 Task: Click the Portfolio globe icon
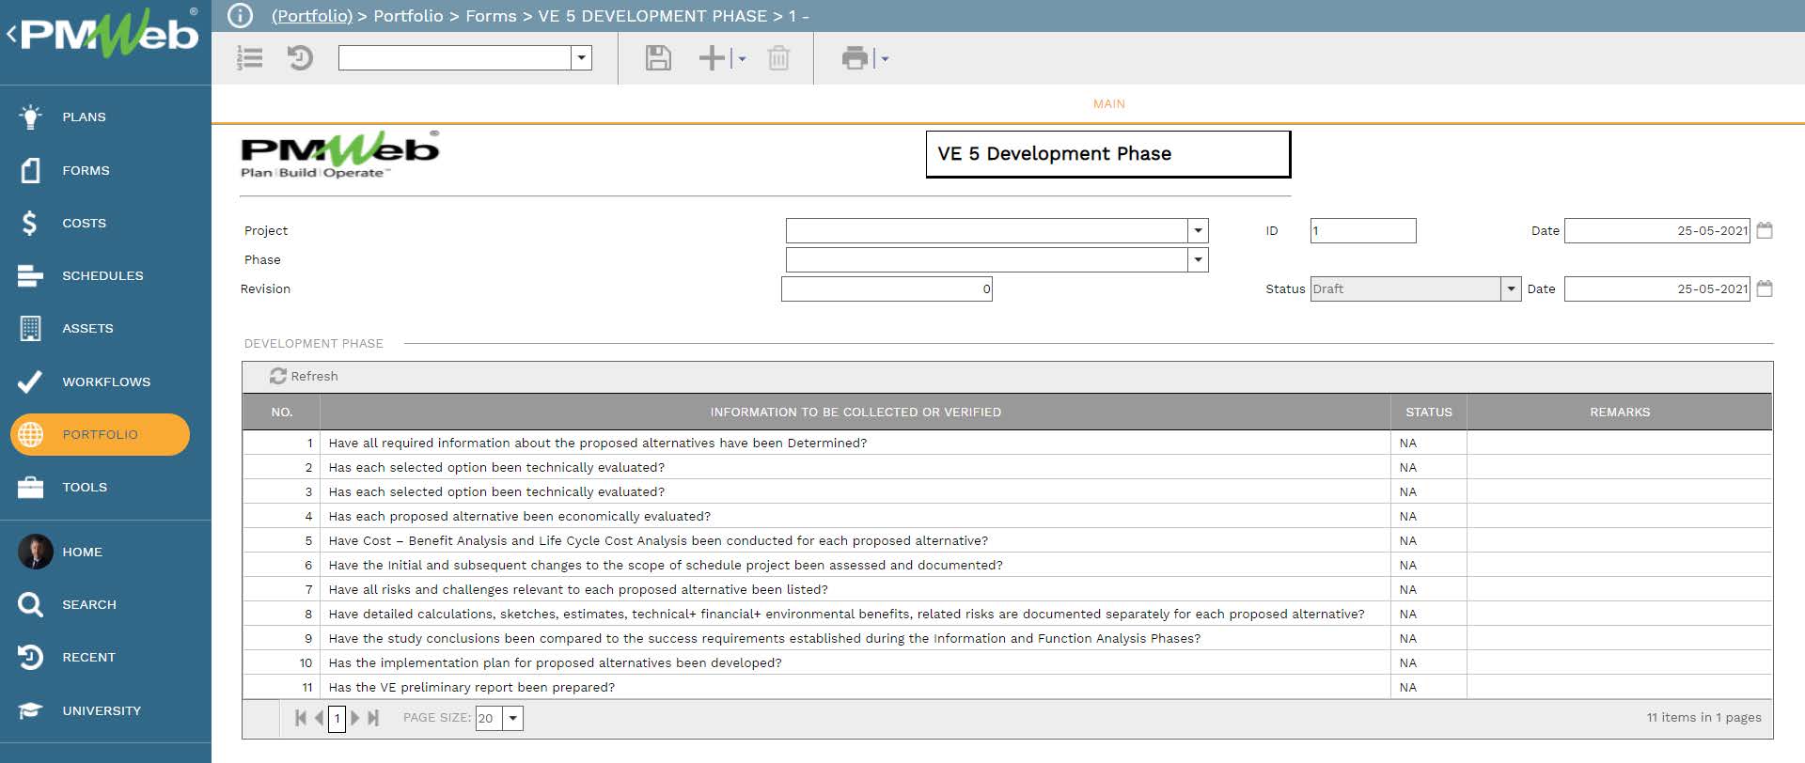pyautogui.click(x=30, y=434)
